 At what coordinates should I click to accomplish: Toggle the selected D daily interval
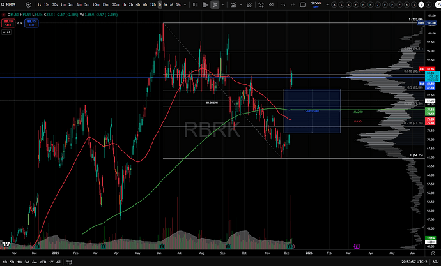coord(160,4)
